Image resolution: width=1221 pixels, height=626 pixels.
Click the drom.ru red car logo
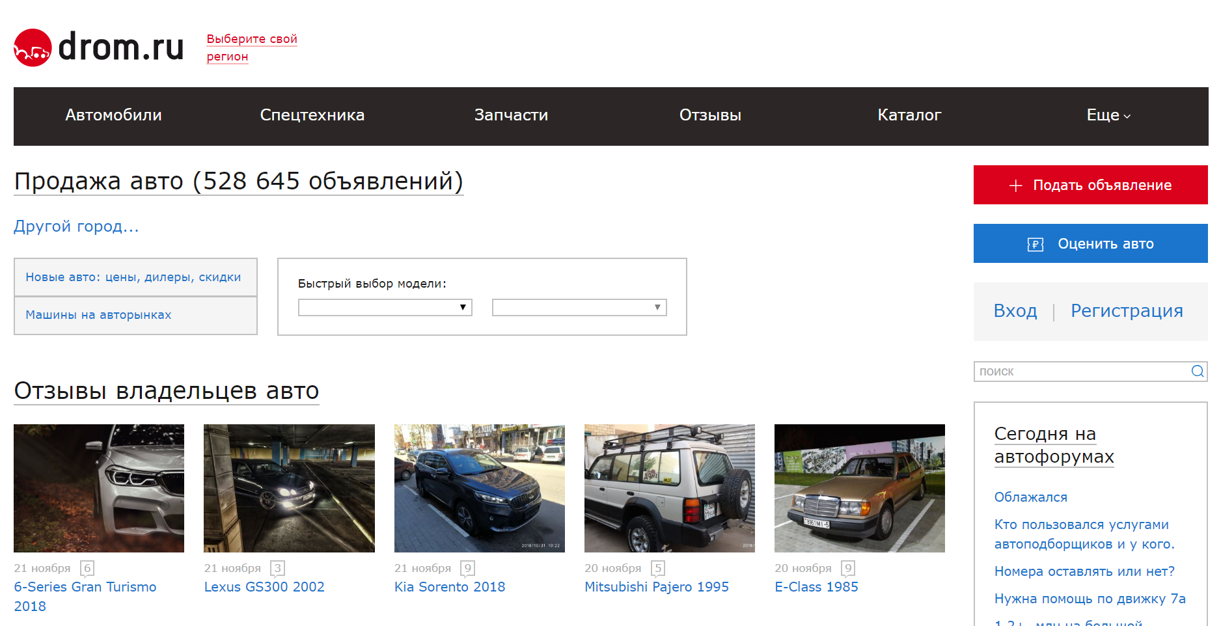click(x=33, y=48)
